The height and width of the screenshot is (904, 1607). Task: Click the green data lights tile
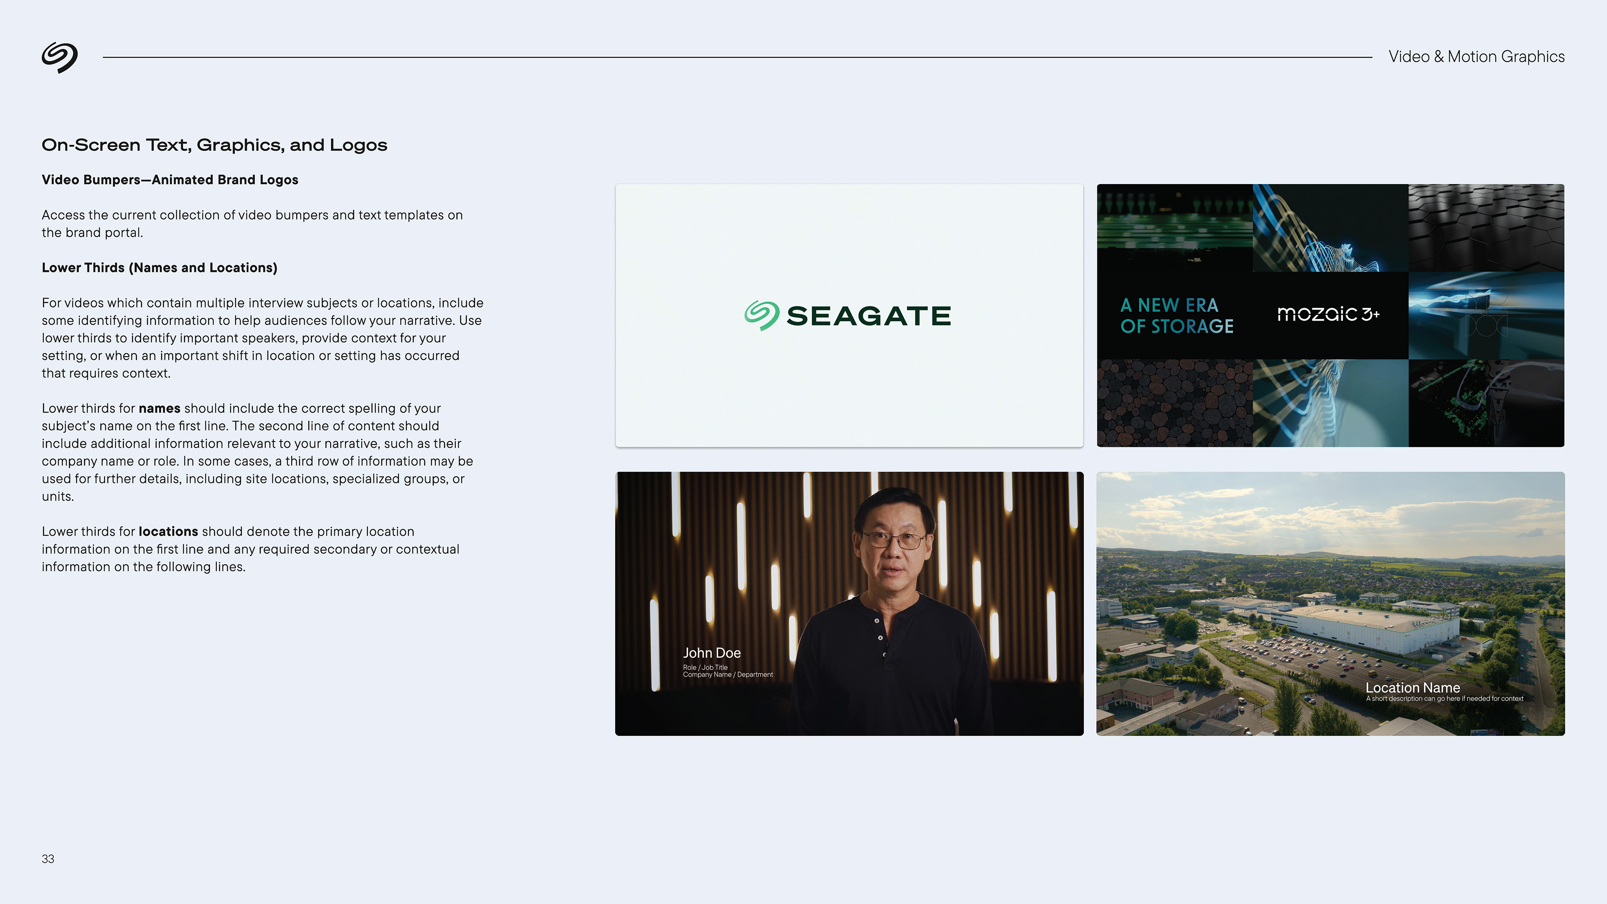coord(1175,228)
